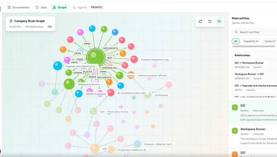Click the Production readiness of... label
The width and height of the screenshot is (277, 157).
pos(132,150)
